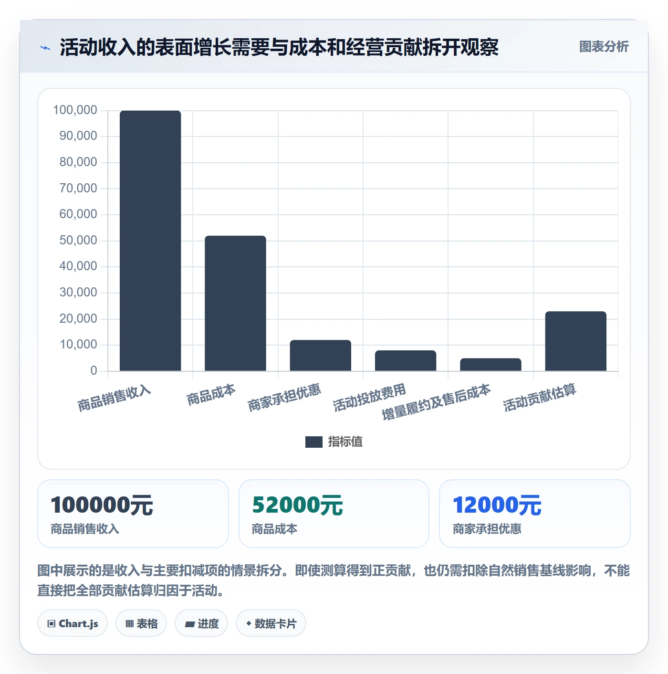The image size is (668, 674).
Task: Select the 进度 tag chip
Action: coord(201,623)
